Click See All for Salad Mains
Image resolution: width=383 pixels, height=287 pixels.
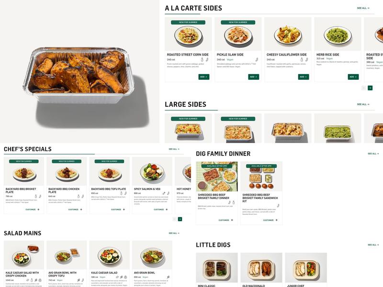tap(174, 233)
